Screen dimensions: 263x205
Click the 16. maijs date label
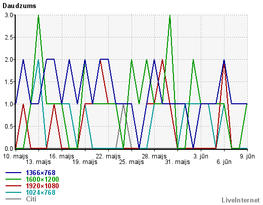pyautogui.click(x=62, y=156)
